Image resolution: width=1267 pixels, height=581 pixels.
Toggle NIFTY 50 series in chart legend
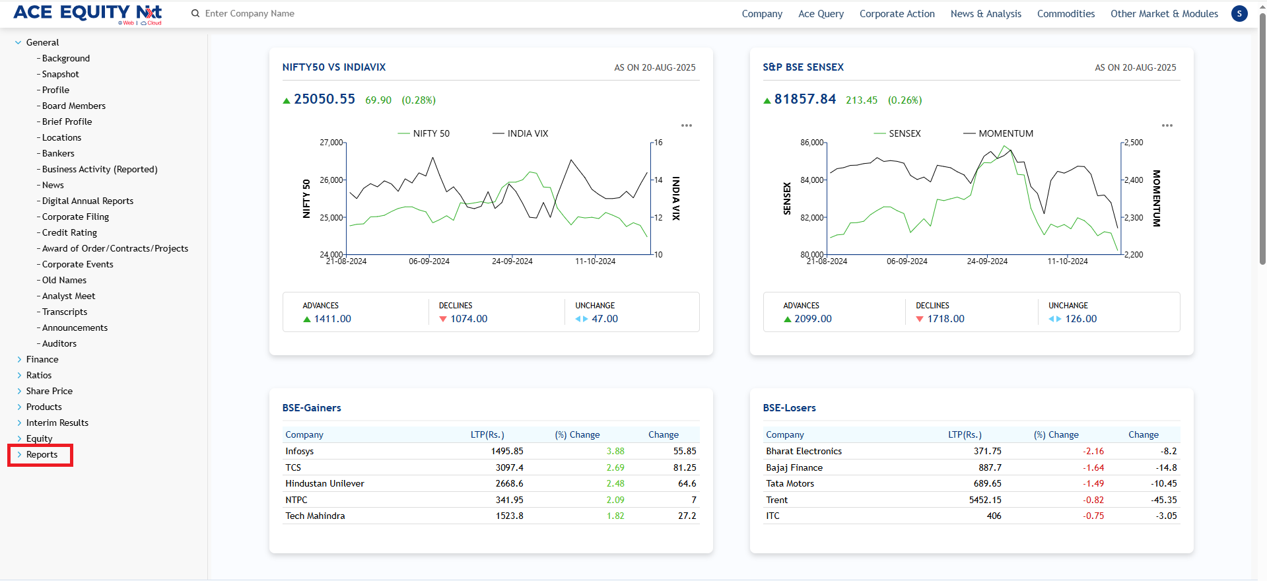coord(424,133)
